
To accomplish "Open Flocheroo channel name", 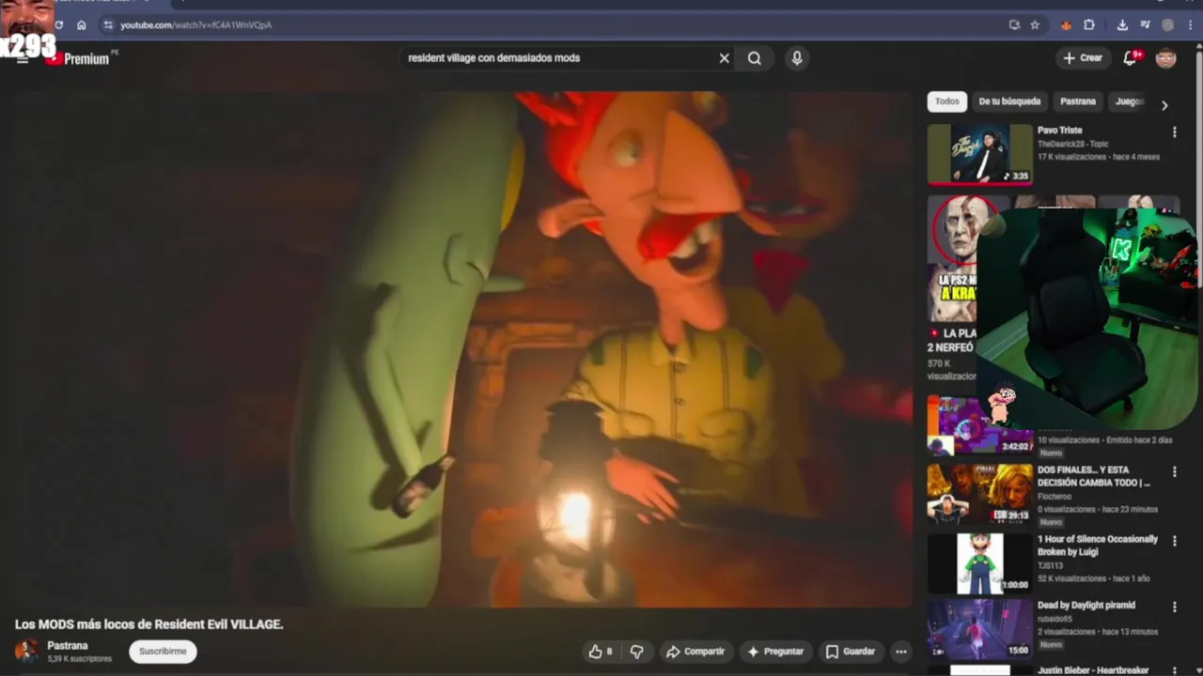I will (1055, 497).
